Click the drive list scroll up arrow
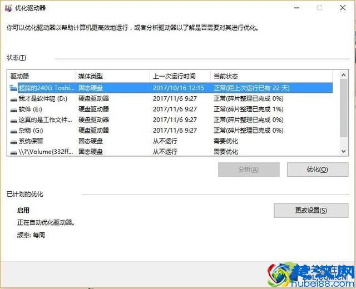The width and height of the screenshot is (356, 289). [x=344, y=75]
